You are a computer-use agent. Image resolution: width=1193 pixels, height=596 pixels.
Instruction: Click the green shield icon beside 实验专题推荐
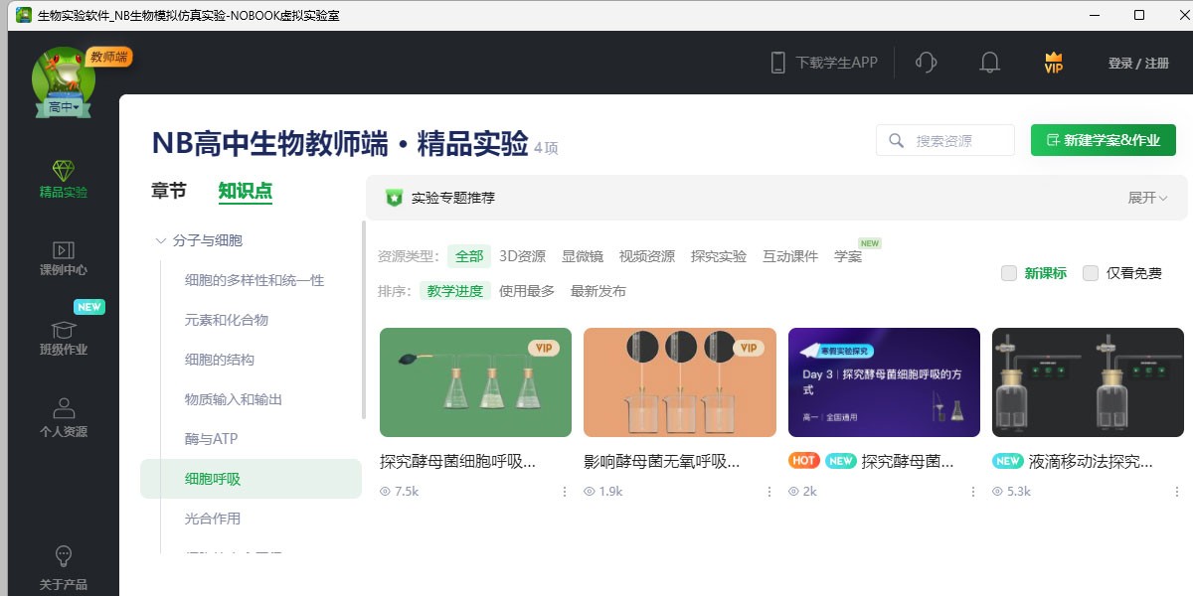click(395, 198)
